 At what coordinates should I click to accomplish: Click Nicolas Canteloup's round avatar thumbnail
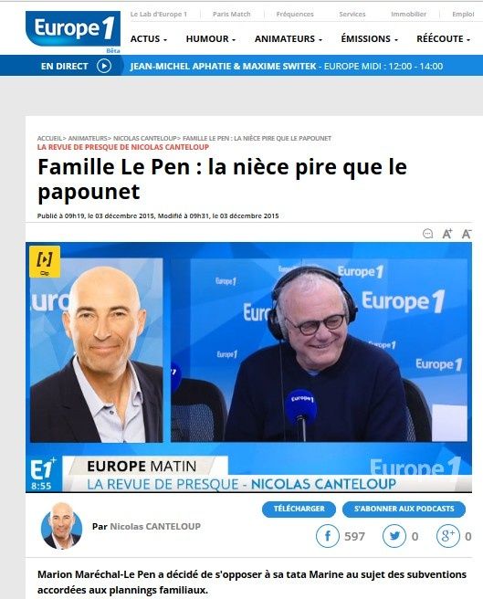click(x=61, y=527)
